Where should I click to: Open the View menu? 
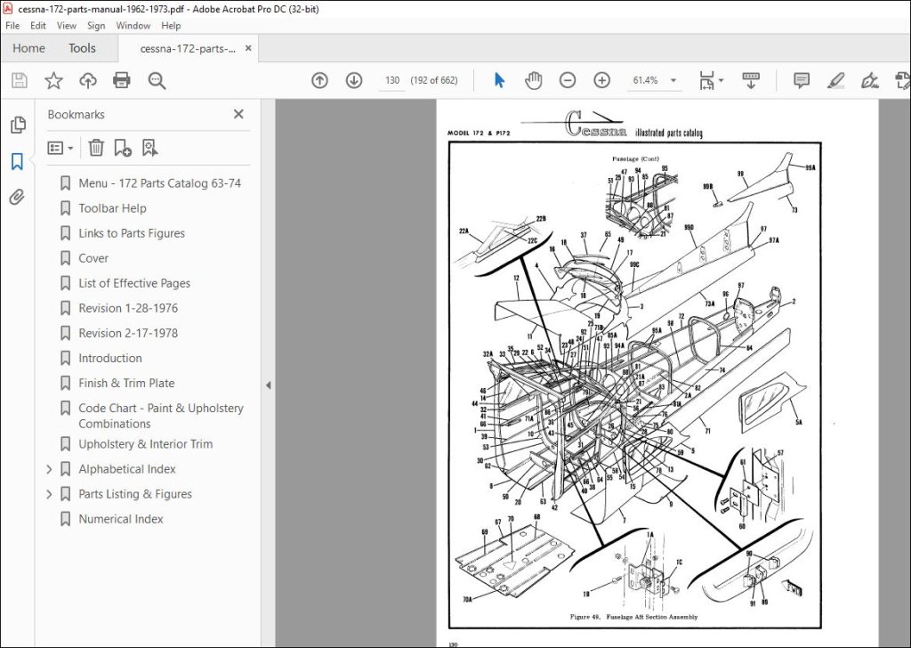pos(66,26)
